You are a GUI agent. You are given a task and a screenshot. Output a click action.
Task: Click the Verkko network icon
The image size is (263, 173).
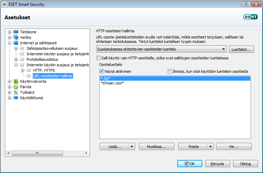click(16, 37)
